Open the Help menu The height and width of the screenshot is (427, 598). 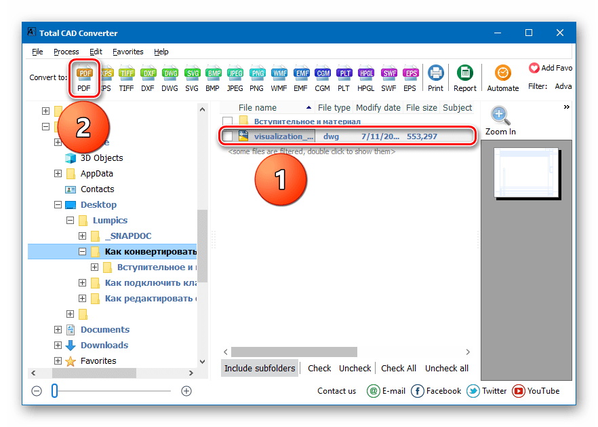tap(161, 52)
